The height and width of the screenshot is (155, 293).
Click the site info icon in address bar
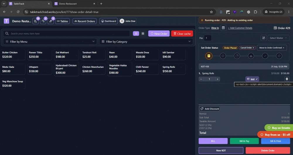pos(26,12)
